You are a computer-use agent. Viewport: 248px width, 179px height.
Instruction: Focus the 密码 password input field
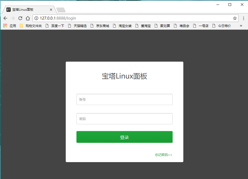point(125,119)
